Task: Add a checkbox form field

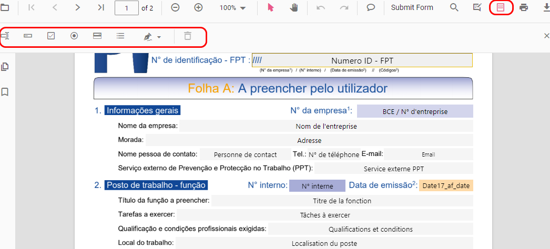Action: 51,36
